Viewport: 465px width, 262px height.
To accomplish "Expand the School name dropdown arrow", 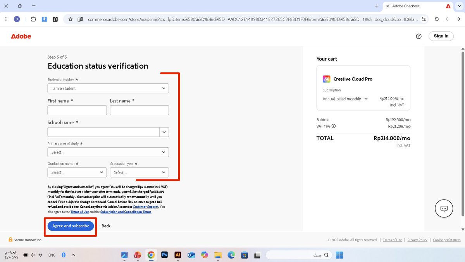I will pos(164,132).
